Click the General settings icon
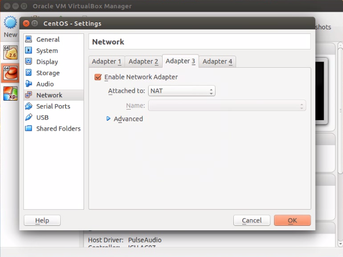 [x=28, y=39]
